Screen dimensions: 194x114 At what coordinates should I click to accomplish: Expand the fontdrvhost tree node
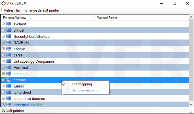(3, 92)
